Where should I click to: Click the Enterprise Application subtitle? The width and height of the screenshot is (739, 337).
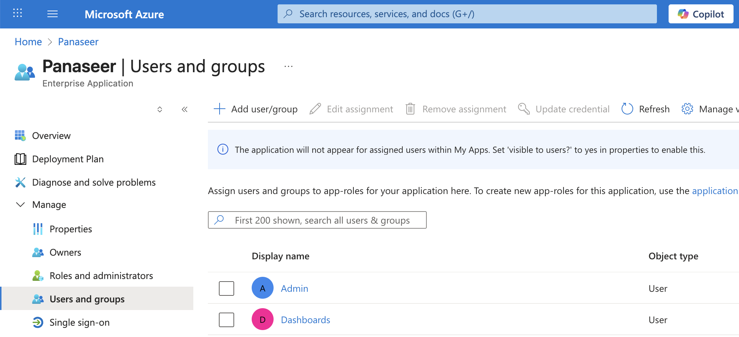coord(88,84)
